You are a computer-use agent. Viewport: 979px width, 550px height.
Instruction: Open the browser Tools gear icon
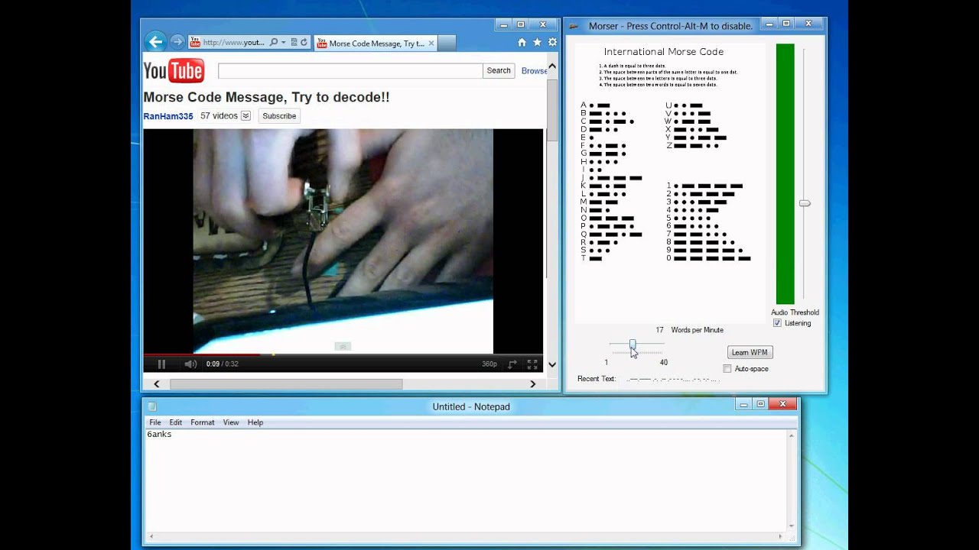[x=552, y=43]
